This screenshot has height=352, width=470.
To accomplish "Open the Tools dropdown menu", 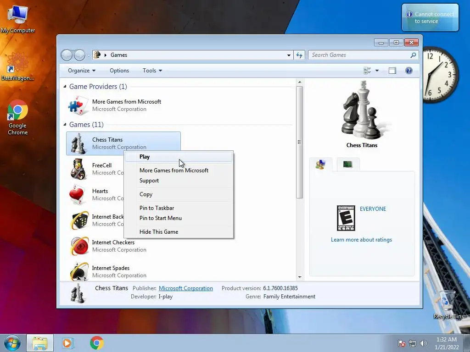I will coord(152,71).
